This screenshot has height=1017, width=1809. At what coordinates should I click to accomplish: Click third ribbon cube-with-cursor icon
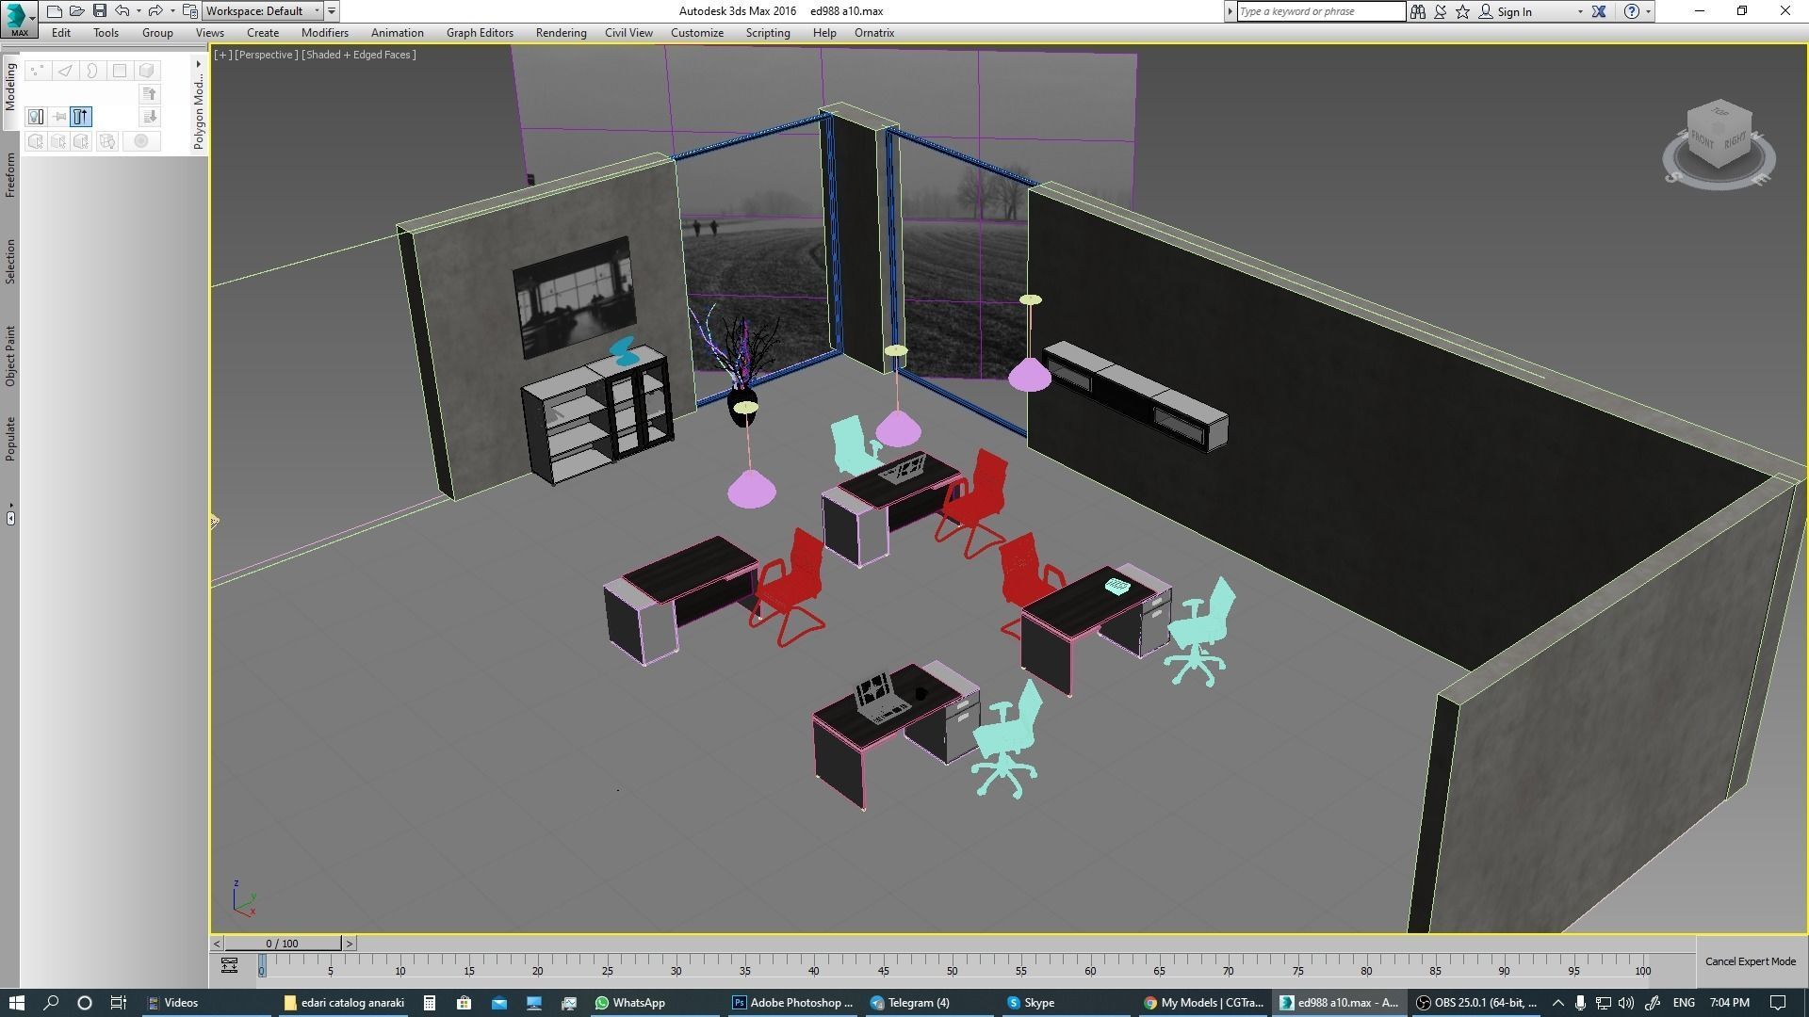tap(82, 141)
